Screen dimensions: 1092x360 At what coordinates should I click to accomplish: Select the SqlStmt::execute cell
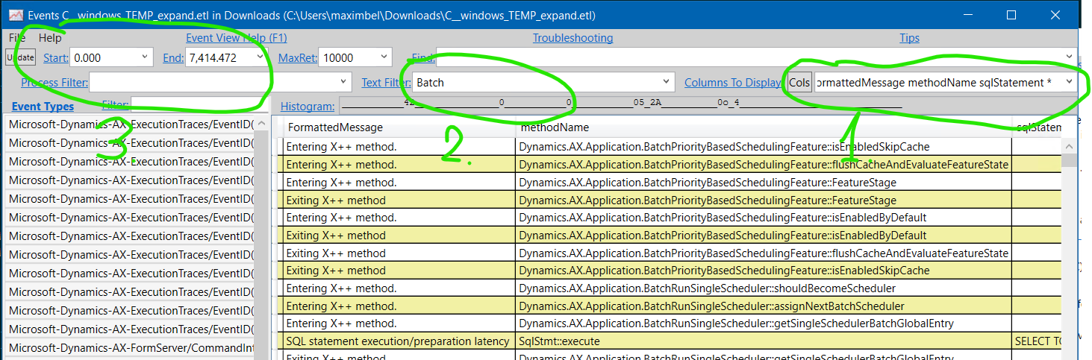[764, 341]
